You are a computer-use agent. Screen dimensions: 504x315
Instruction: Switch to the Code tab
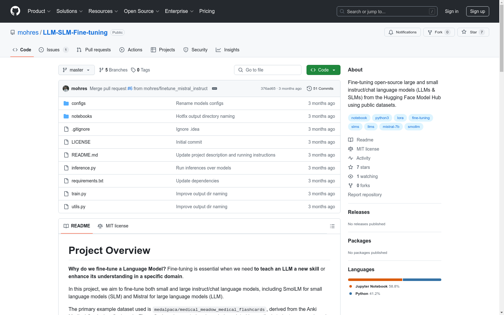point(22,50)
